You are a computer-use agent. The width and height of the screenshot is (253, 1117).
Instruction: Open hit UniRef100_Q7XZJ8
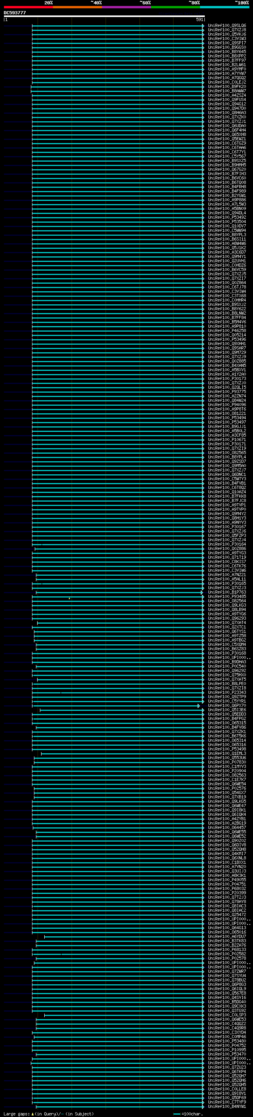tap(227, 30)
